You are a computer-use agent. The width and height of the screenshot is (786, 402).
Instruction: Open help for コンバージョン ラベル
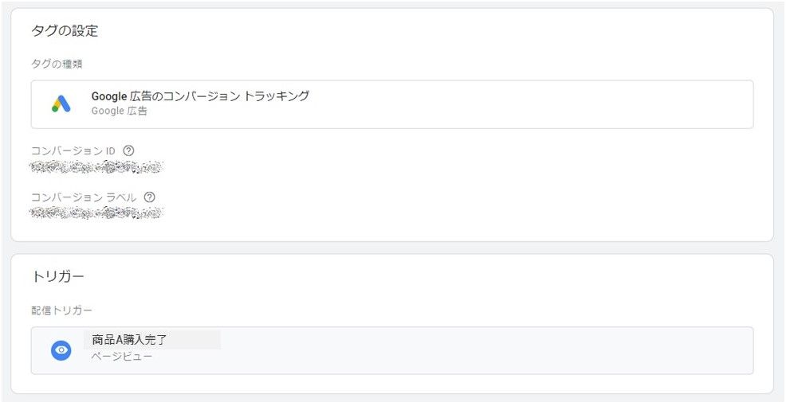149,197
